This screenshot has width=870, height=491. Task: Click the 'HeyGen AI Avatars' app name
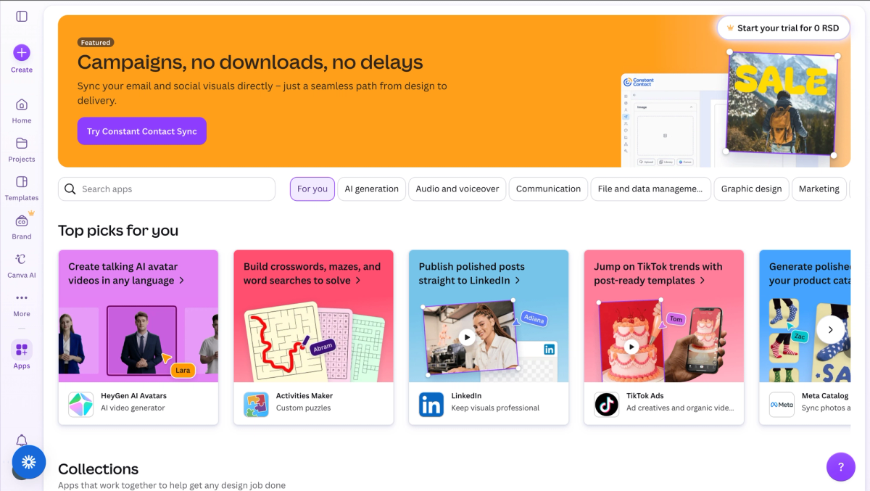click(x=133, y=396)
